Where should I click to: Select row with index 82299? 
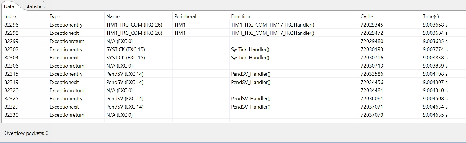(234, 41)
